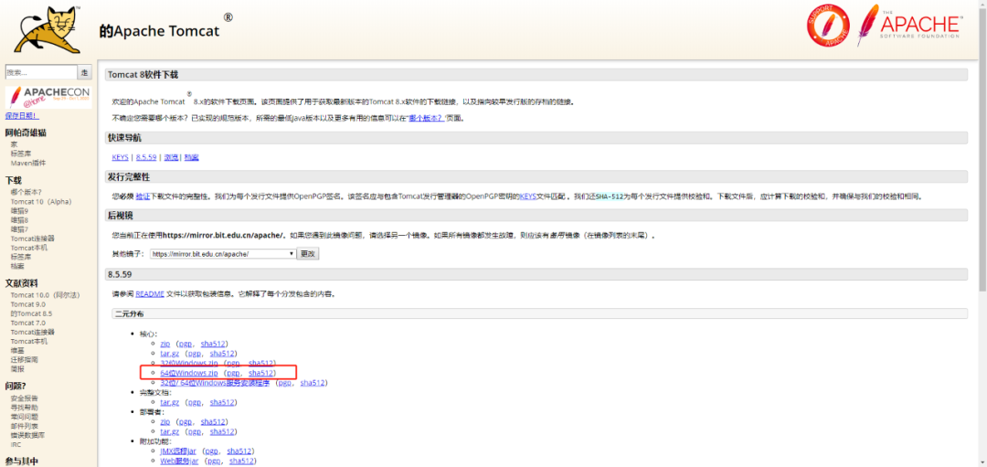Click the Tomcat cat logo

pos(48,29)
